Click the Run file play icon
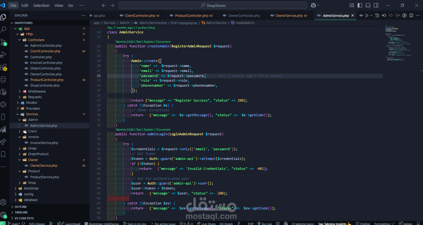This screenshot has width=423, height=225. pyautogui.click(x=367, y=15)
